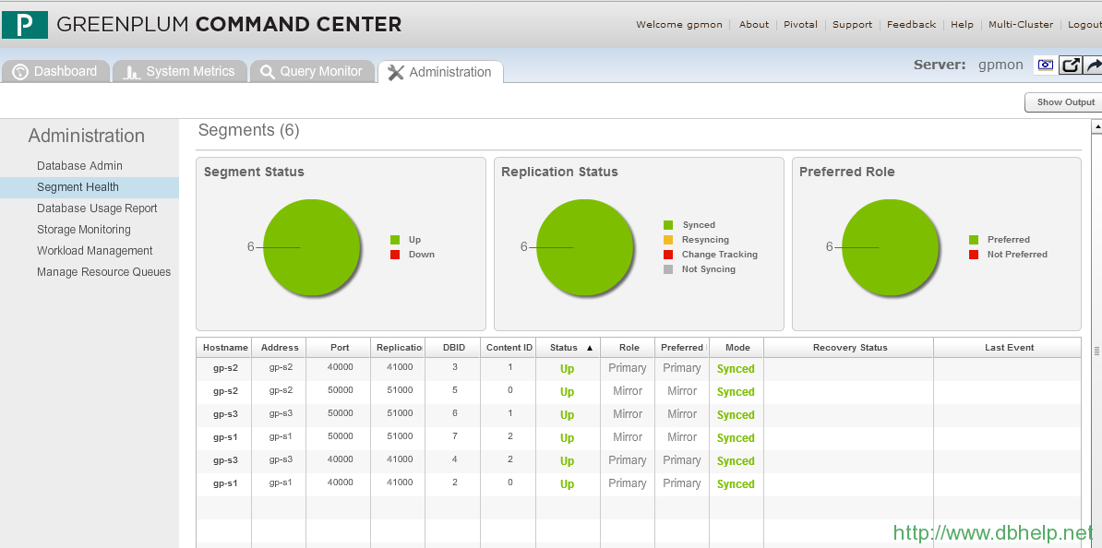The width and height of the screenshot is (1102, 548).
Task: Click the Dashboard tab gauge icon
Action: pyautogui.click(x=20, y=72)
